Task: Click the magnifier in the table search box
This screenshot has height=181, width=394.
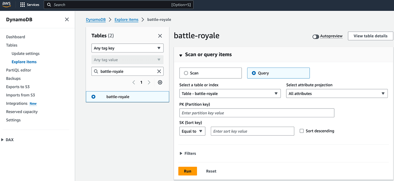Action: tap(96, 71)
